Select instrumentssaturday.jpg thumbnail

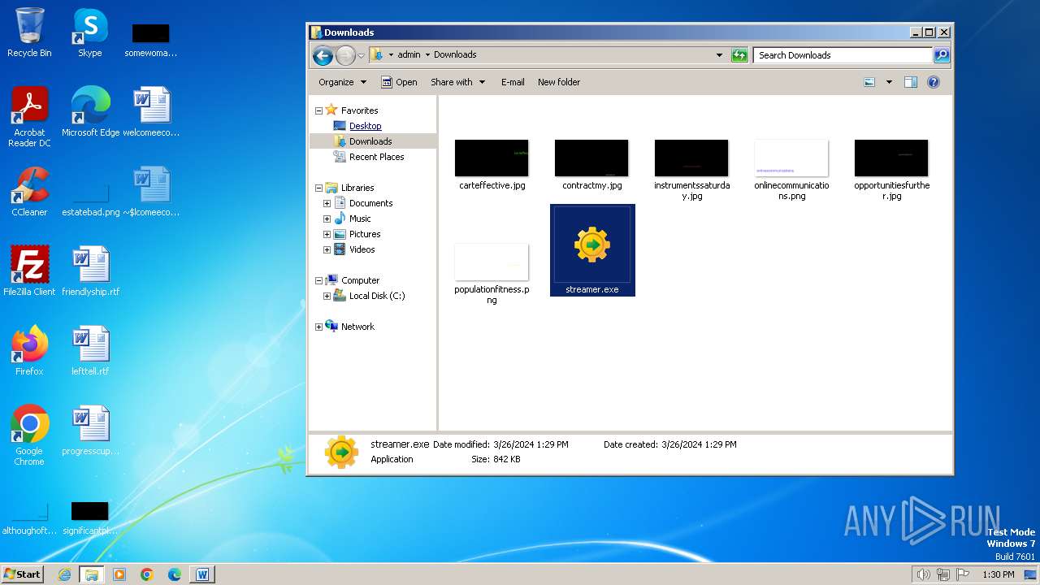(691, 170)
